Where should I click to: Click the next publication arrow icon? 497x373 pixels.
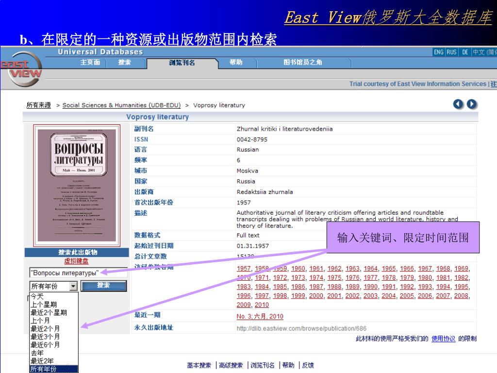(x=472, y=104)
